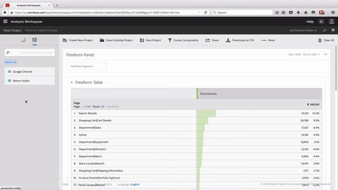The image size is (338, 190).
Task: Select Department|Equipment row
Action: (x=196, y=142)
